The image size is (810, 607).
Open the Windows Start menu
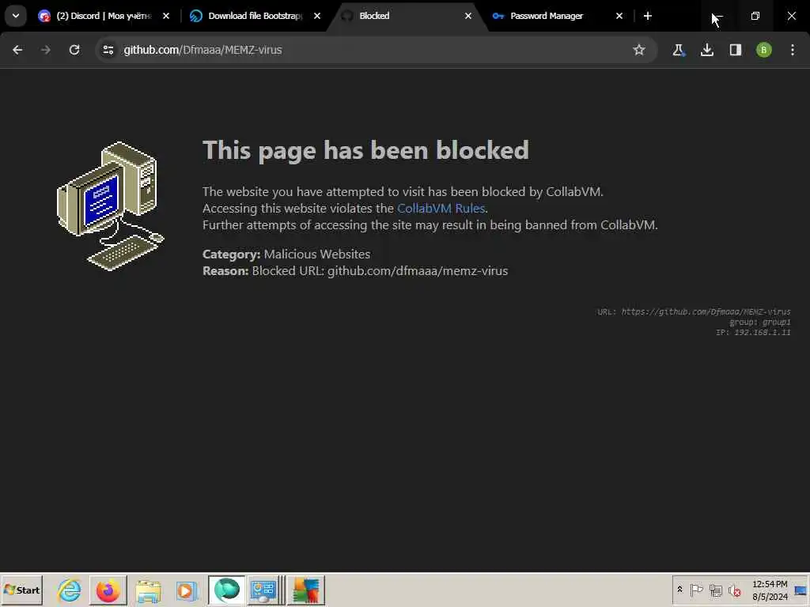pos(21,590)
